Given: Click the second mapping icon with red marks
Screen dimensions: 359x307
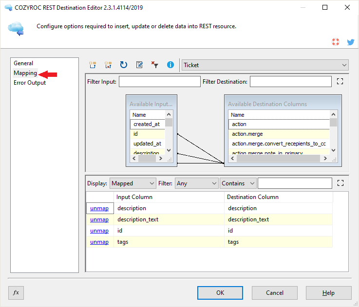Looking at the screenshot, I should pos(108,65).
